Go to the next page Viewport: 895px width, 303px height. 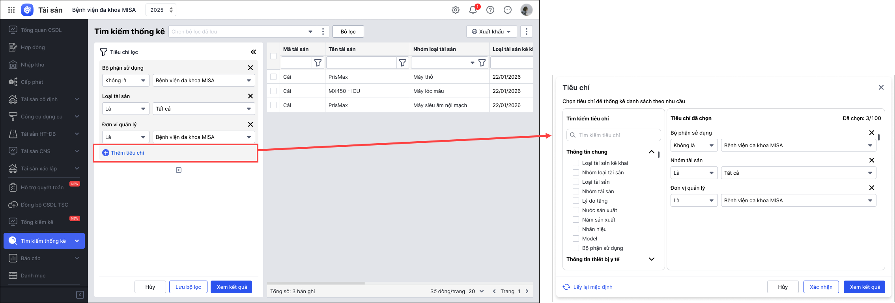click(x=527, y=291)
